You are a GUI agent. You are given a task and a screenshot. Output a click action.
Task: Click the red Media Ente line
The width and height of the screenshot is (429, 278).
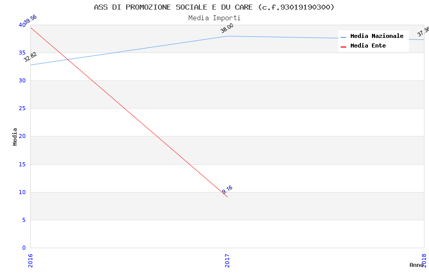[129, 112]
